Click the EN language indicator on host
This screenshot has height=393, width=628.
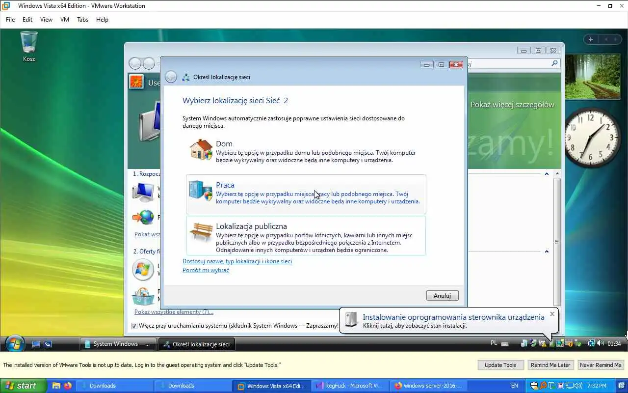click(x=515, y=386)
